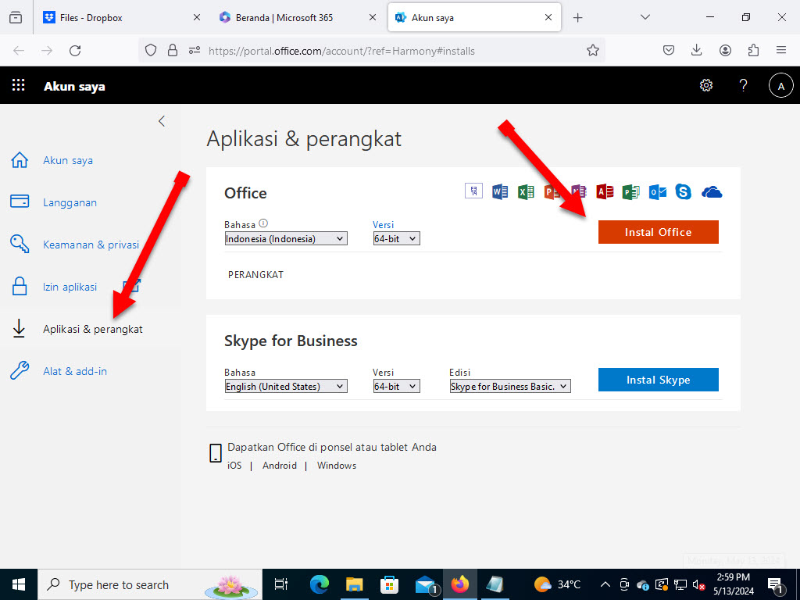Click the account avatar in the header

[x=781, y=85]
